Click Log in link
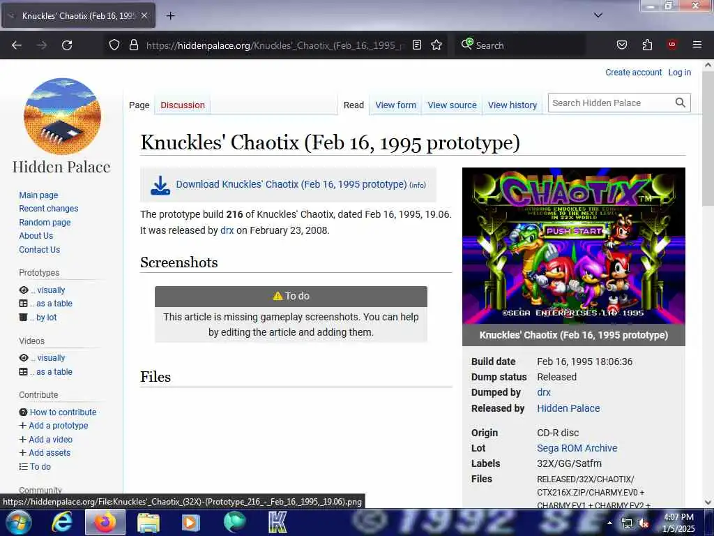 pyautogui.click(x=679, y=73)
